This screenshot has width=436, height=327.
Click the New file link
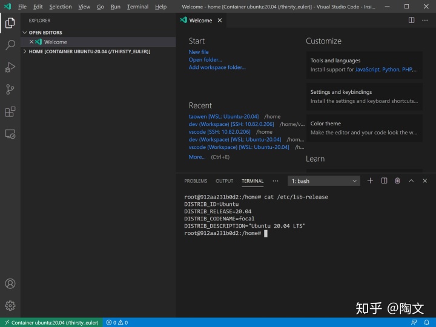click(x=199, y=52)
